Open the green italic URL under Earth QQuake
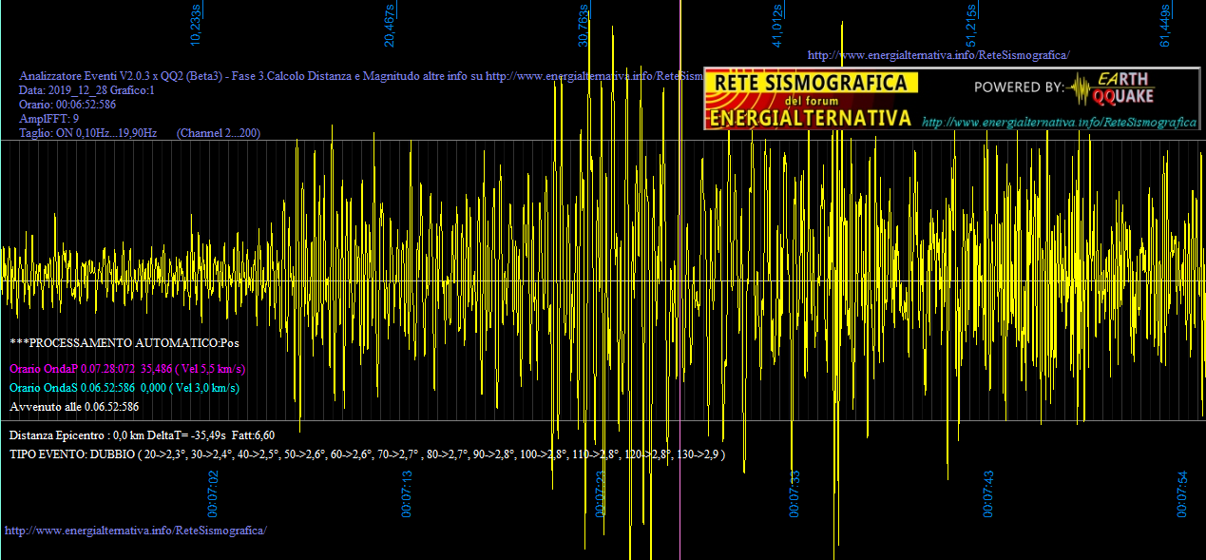Image resolution: width=1206 pixels, height=560 pixels. [1059, 123]
